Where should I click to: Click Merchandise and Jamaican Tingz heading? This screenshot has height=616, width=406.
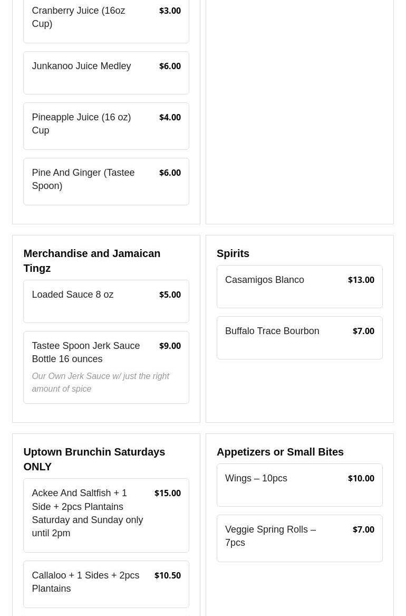[92, 261]
